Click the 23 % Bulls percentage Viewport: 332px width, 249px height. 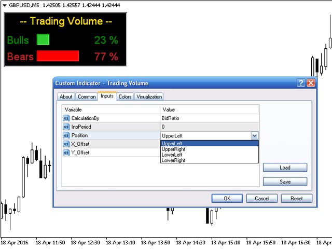(x=106, y=40)
